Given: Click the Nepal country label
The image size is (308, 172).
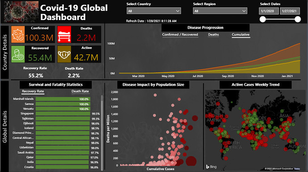Looking at the screenshot, I should point(29,143).
